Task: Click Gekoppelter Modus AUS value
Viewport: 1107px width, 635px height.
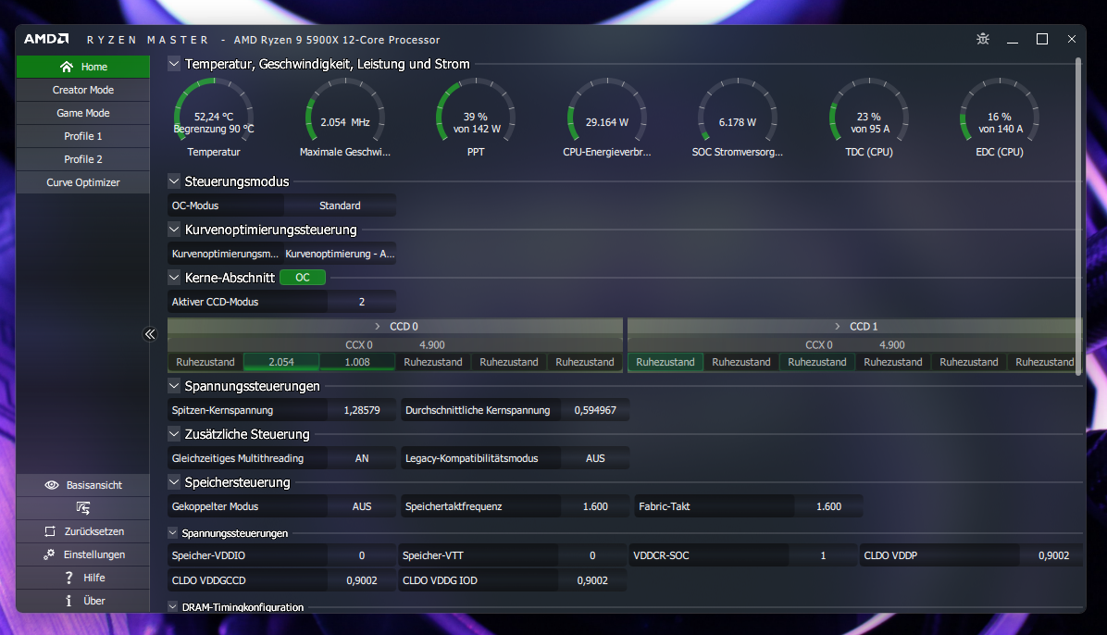Action: click(362, 506)
